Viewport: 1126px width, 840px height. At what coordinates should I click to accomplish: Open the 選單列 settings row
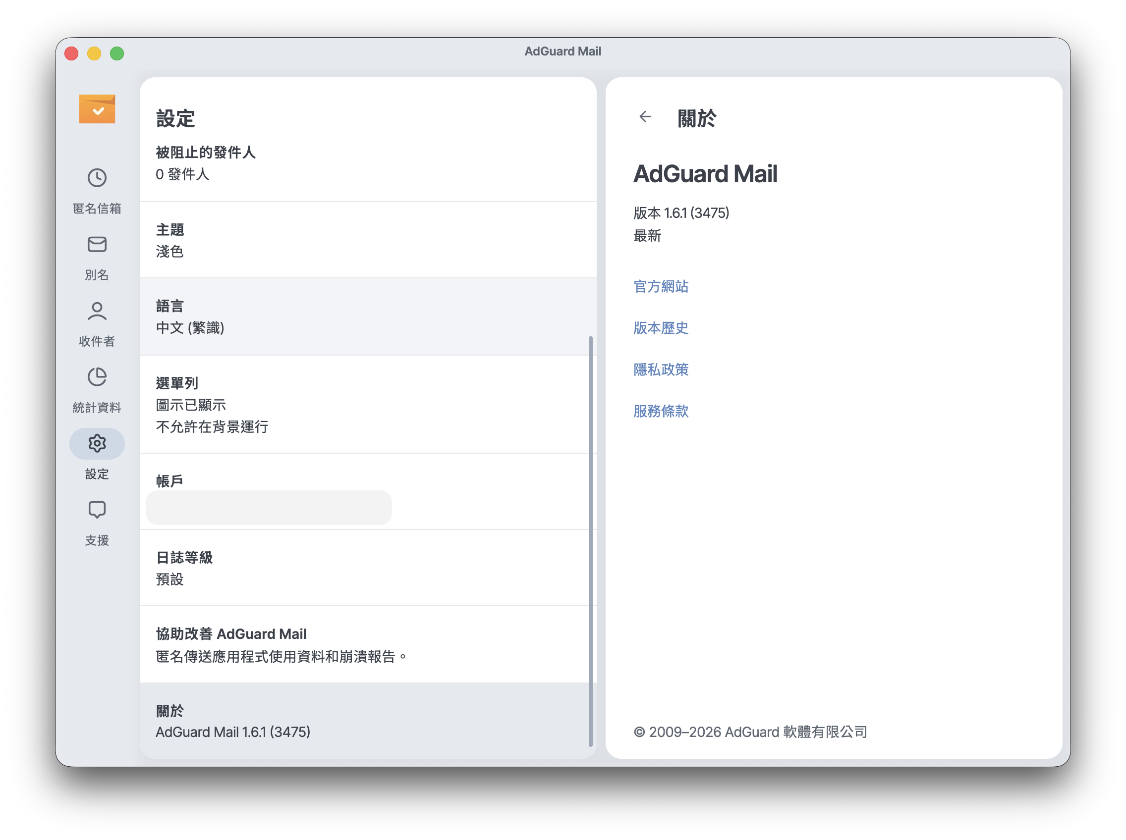(x=368, y=404)
